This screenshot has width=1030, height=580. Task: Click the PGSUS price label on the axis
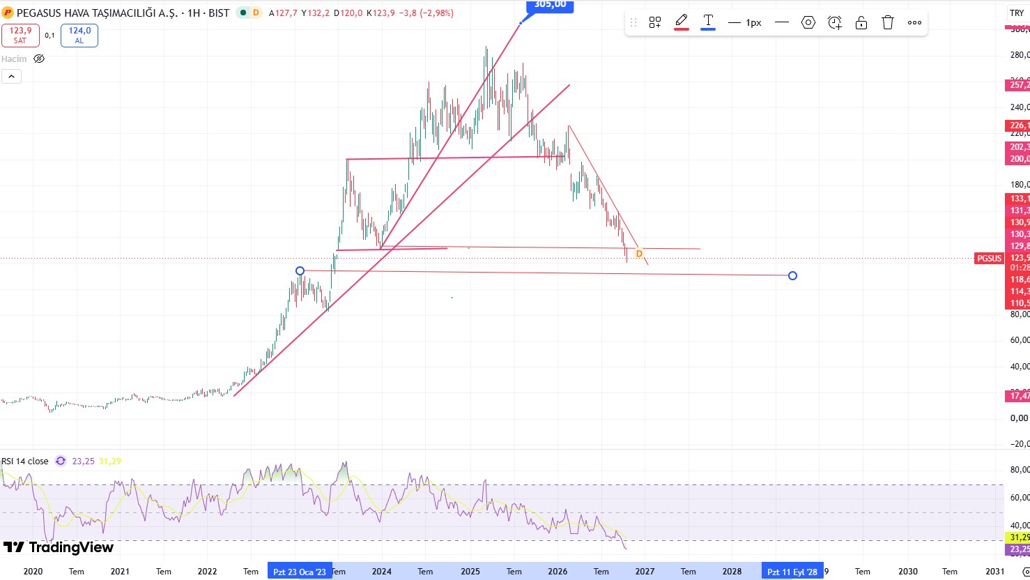989,259
